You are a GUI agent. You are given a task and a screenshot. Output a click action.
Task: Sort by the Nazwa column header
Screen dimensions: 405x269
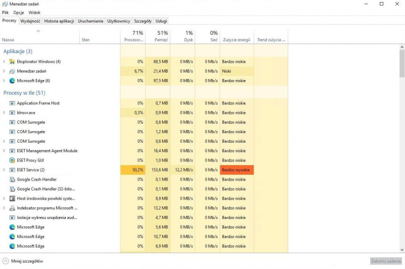click(40, 36)
